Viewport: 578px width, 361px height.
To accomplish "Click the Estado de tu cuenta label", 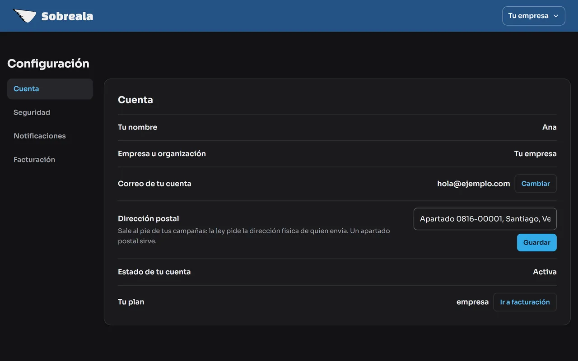I will click(x=154, y=272).
